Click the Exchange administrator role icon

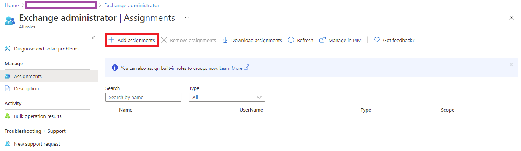tap(10, 21)
